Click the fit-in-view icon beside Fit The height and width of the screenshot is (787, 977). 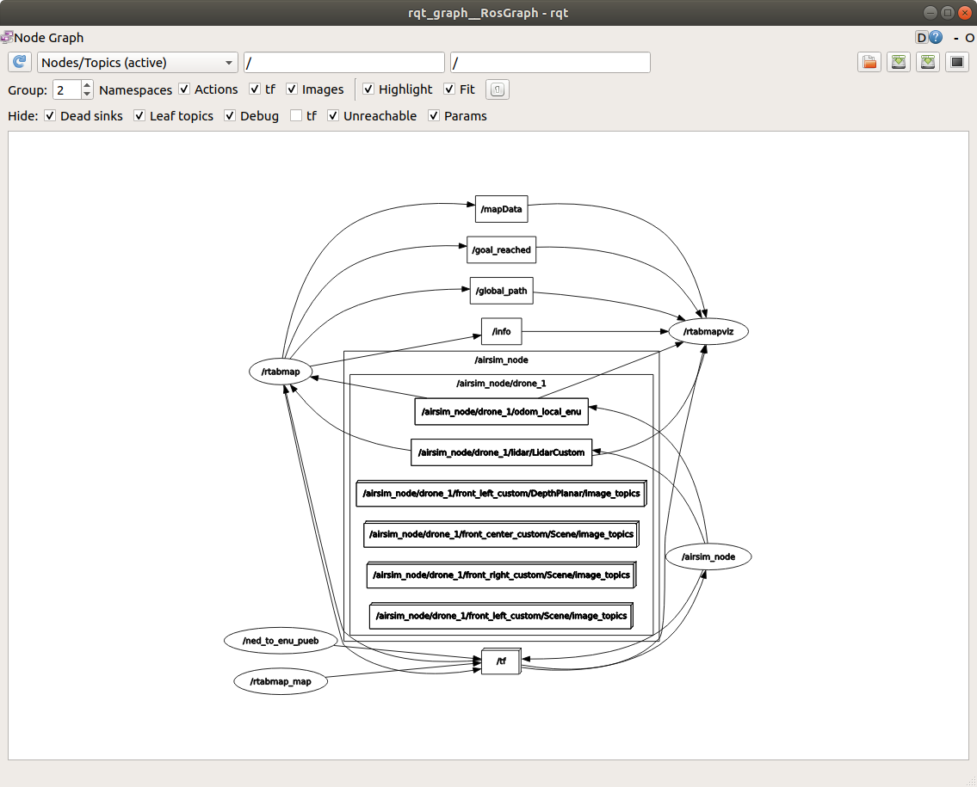(498, 89)
